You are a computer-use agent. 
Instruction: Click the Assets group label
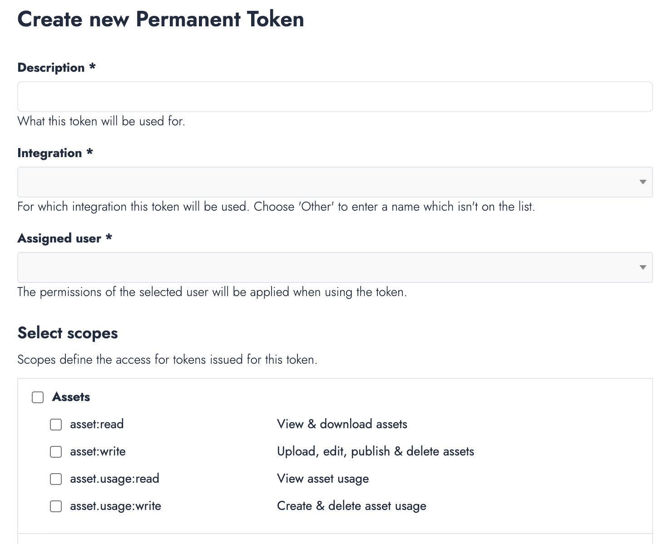click(x=71, y=397)
